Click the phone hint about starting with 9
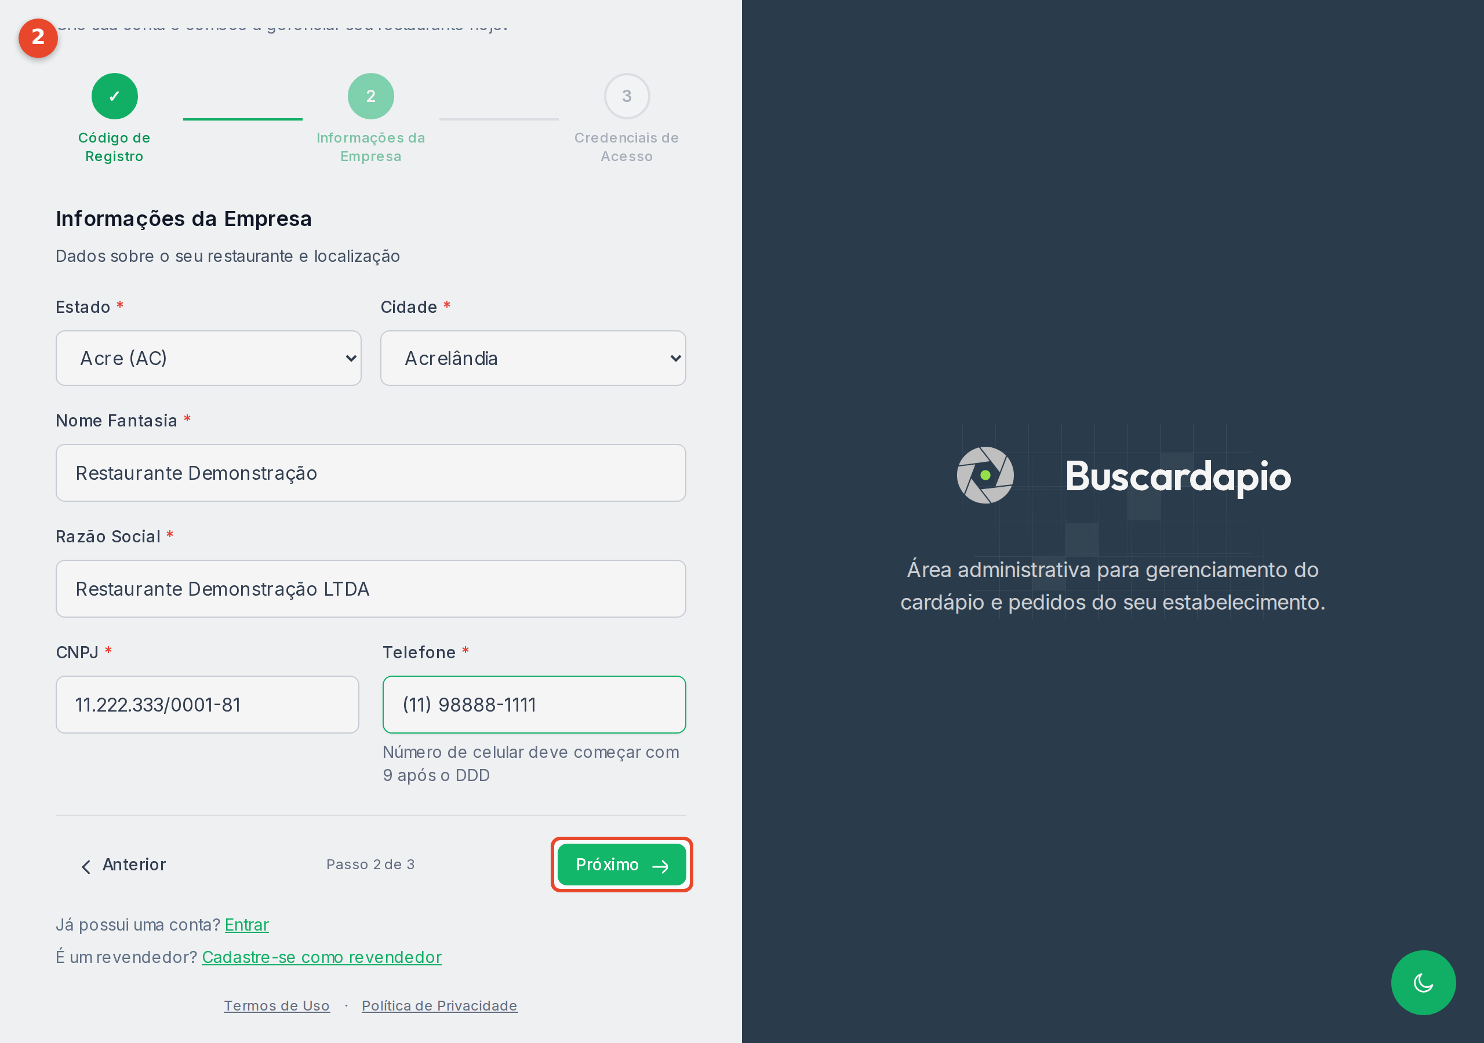 (530, 763)
